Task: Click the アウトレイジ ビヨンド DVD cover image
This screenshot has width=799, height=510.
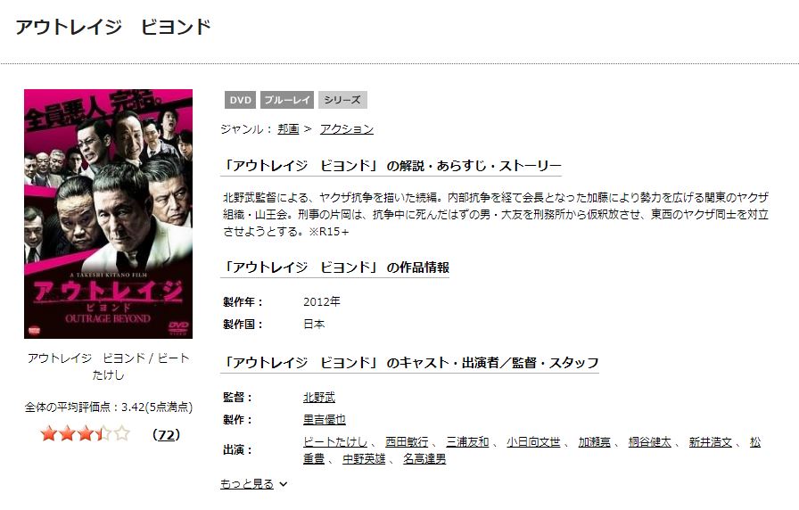Action: [x=108, y=214]
